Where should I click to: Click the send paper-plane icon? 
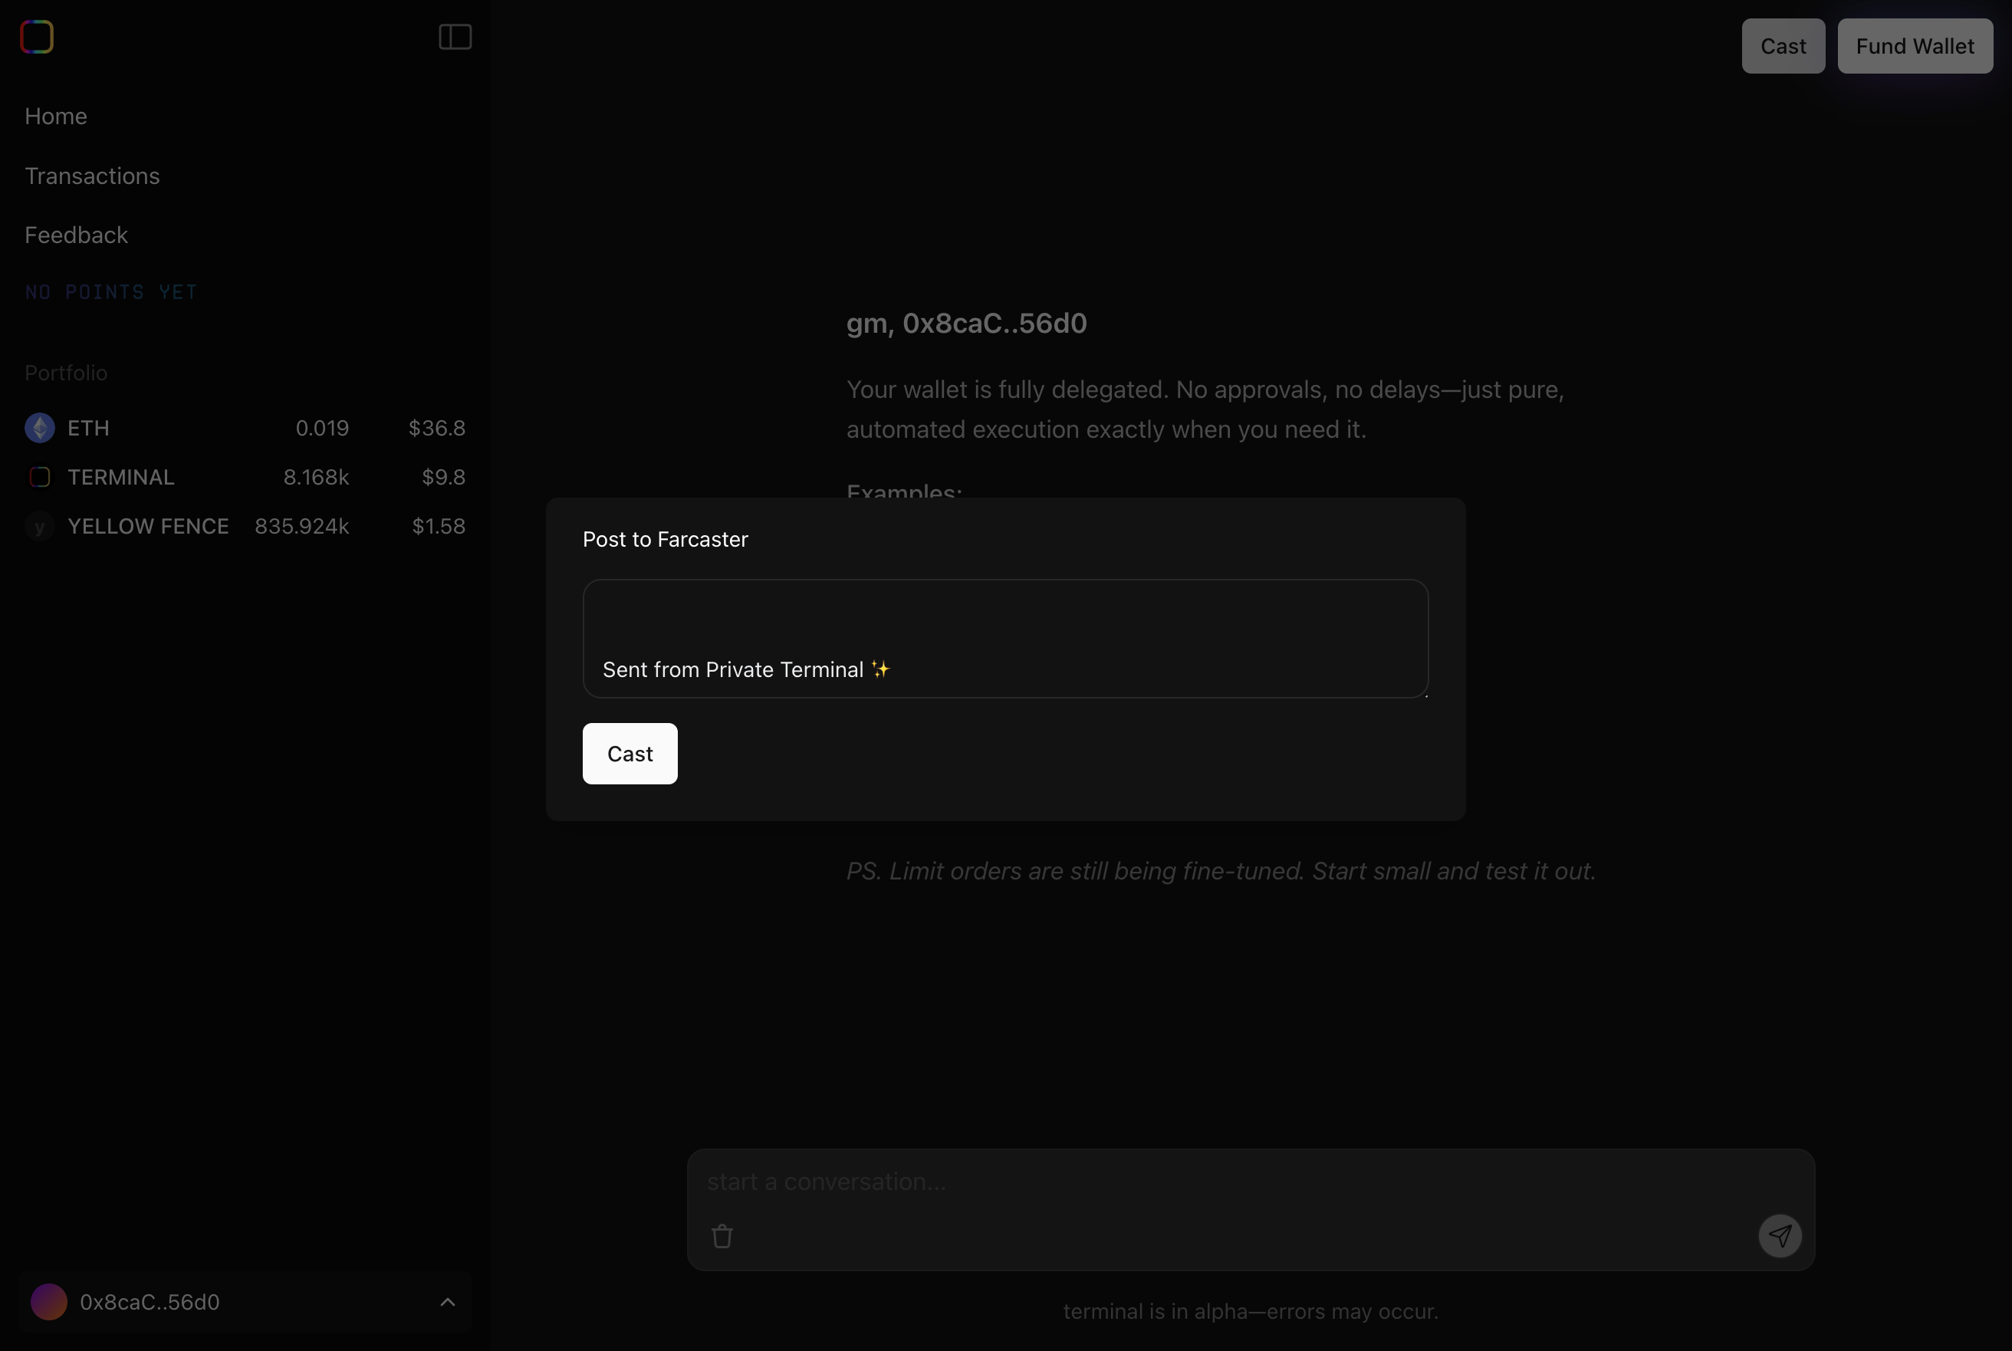1780,1237
